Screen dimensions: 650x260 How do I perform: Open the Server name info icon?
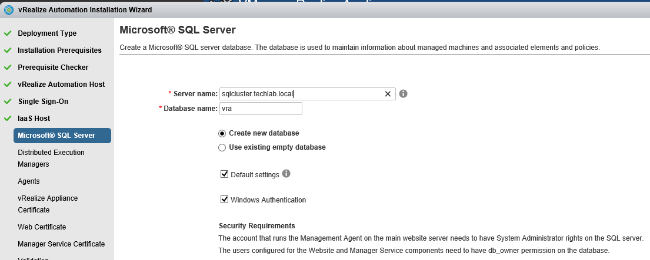tap(403, 94)
